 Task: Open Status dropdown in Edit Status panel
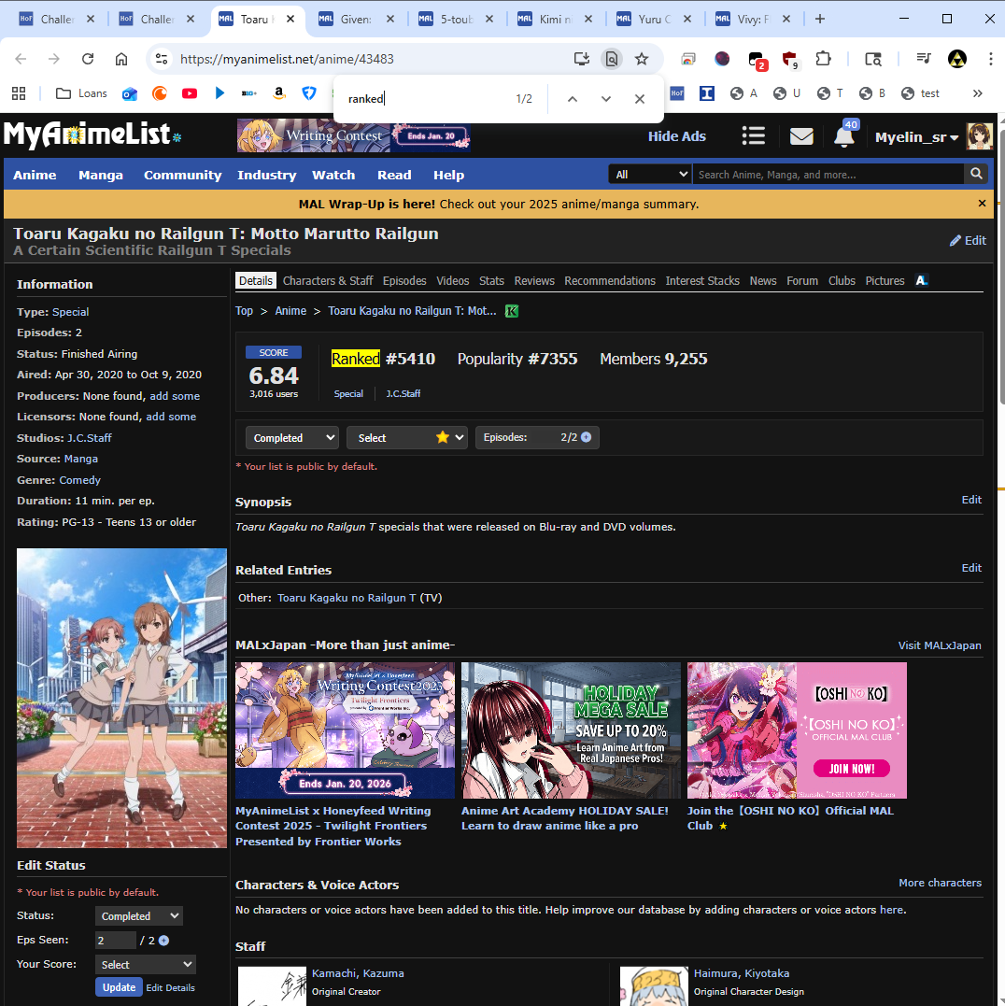coord(138,916)
